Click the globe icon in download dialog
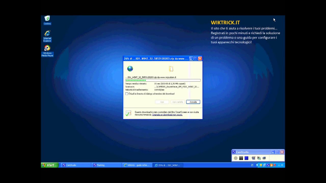 pyautogui.click(x=130, y=69)
